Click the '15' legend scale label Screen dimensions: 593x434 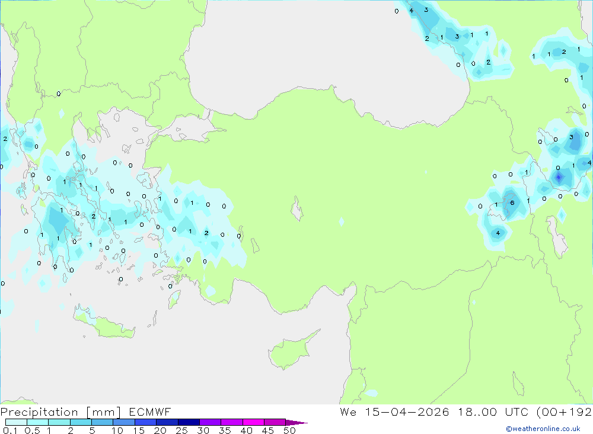click(138, 430)
